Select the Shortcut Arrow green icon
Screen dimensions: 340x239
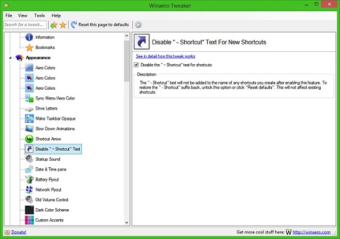[29, 139]
